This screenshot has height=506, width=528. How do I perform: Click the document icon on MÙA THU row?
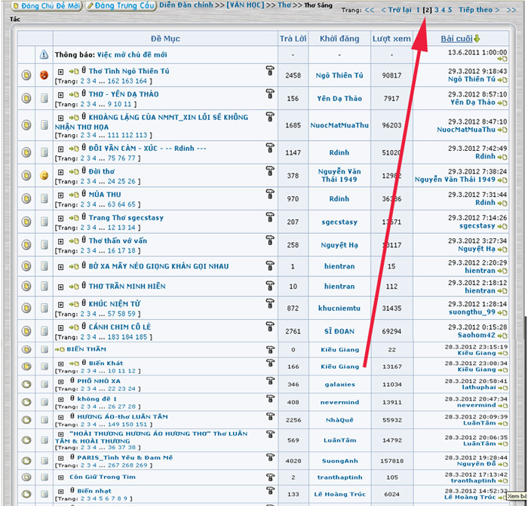click(44, 198)
